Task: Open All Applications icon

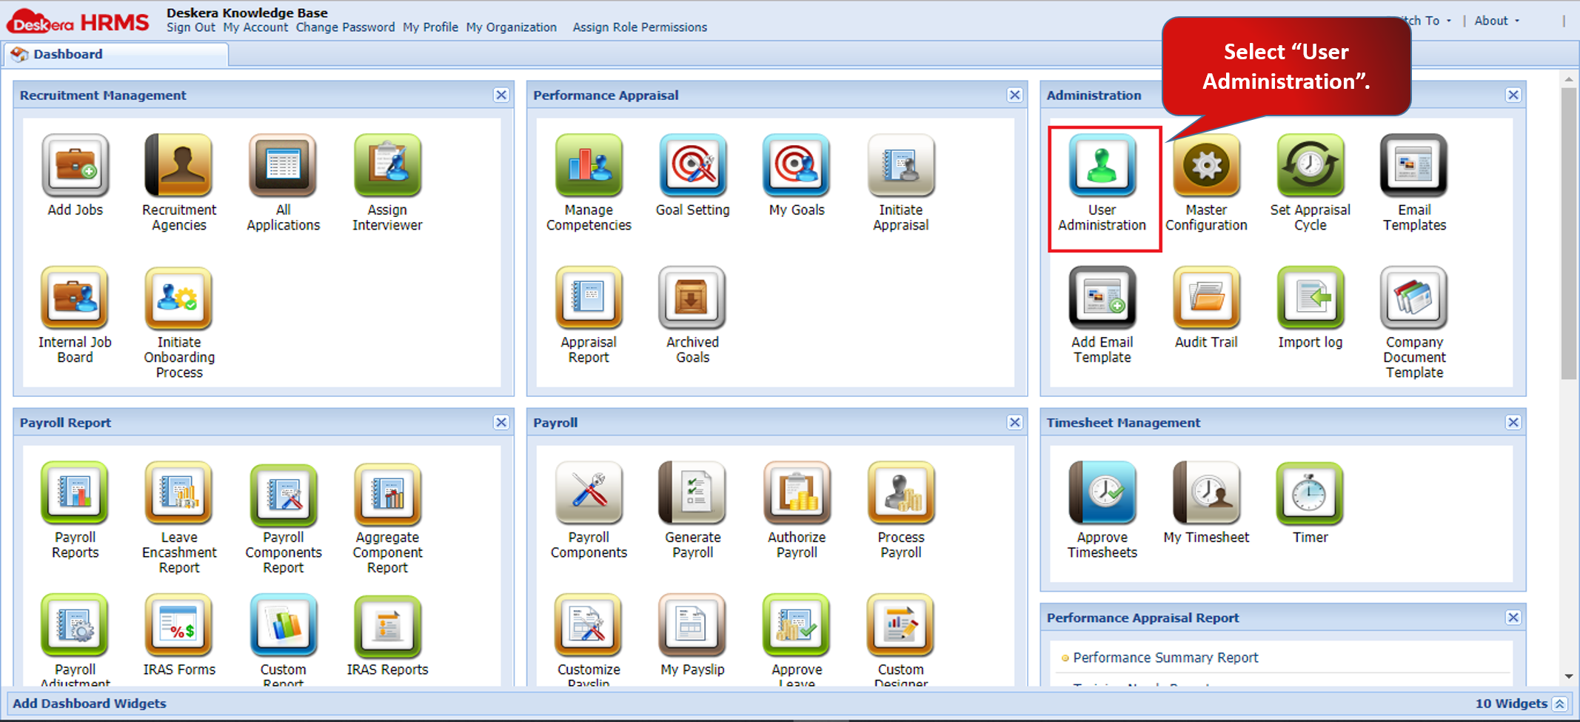Action: click(x=283, y=165)
